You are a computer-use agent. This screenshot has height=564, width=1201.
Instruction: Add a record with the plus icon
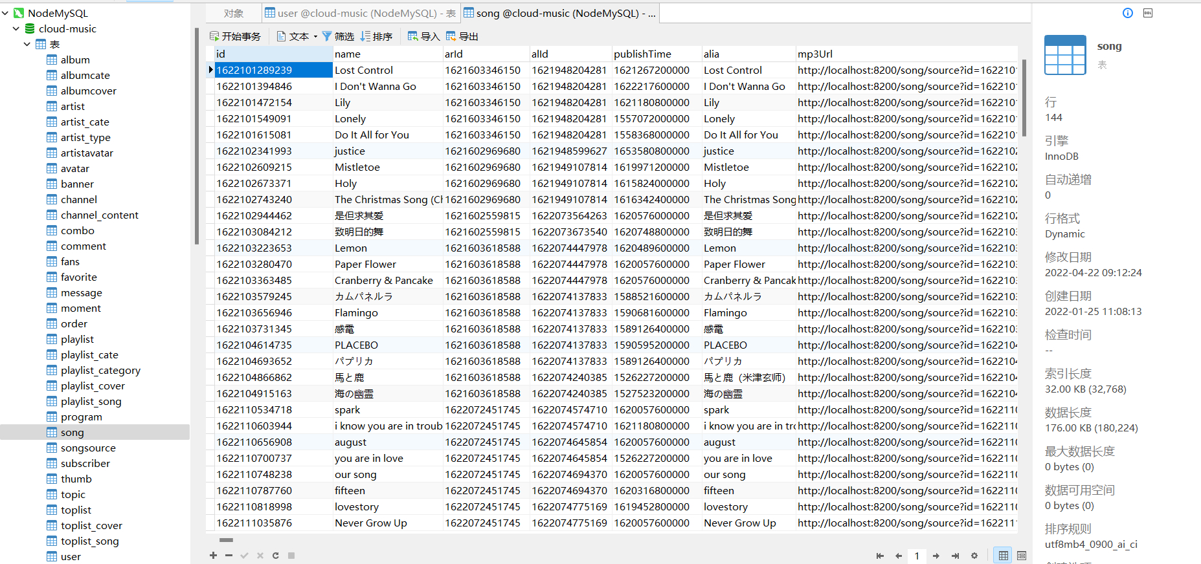pyautogui.click(x=213, y=555)
